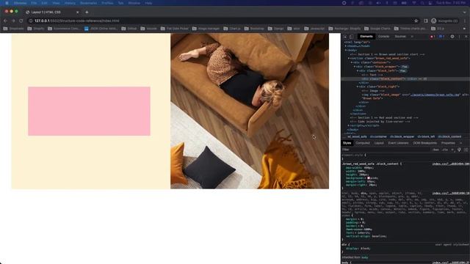The width and height of the screenshot is (470, 264).
Task: Open the Layout tab
Action: coord(379,143)
